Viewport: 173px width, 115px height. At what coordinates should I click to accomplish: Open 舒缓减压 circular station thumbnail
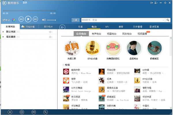click(x=155, y=48)
